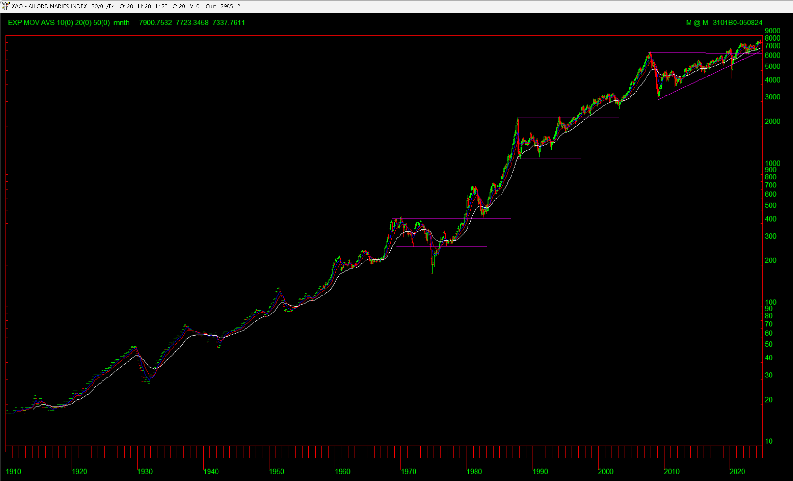Click the date value '30/01/B4' in header
The image size is (793, 481).
(103, 6)
